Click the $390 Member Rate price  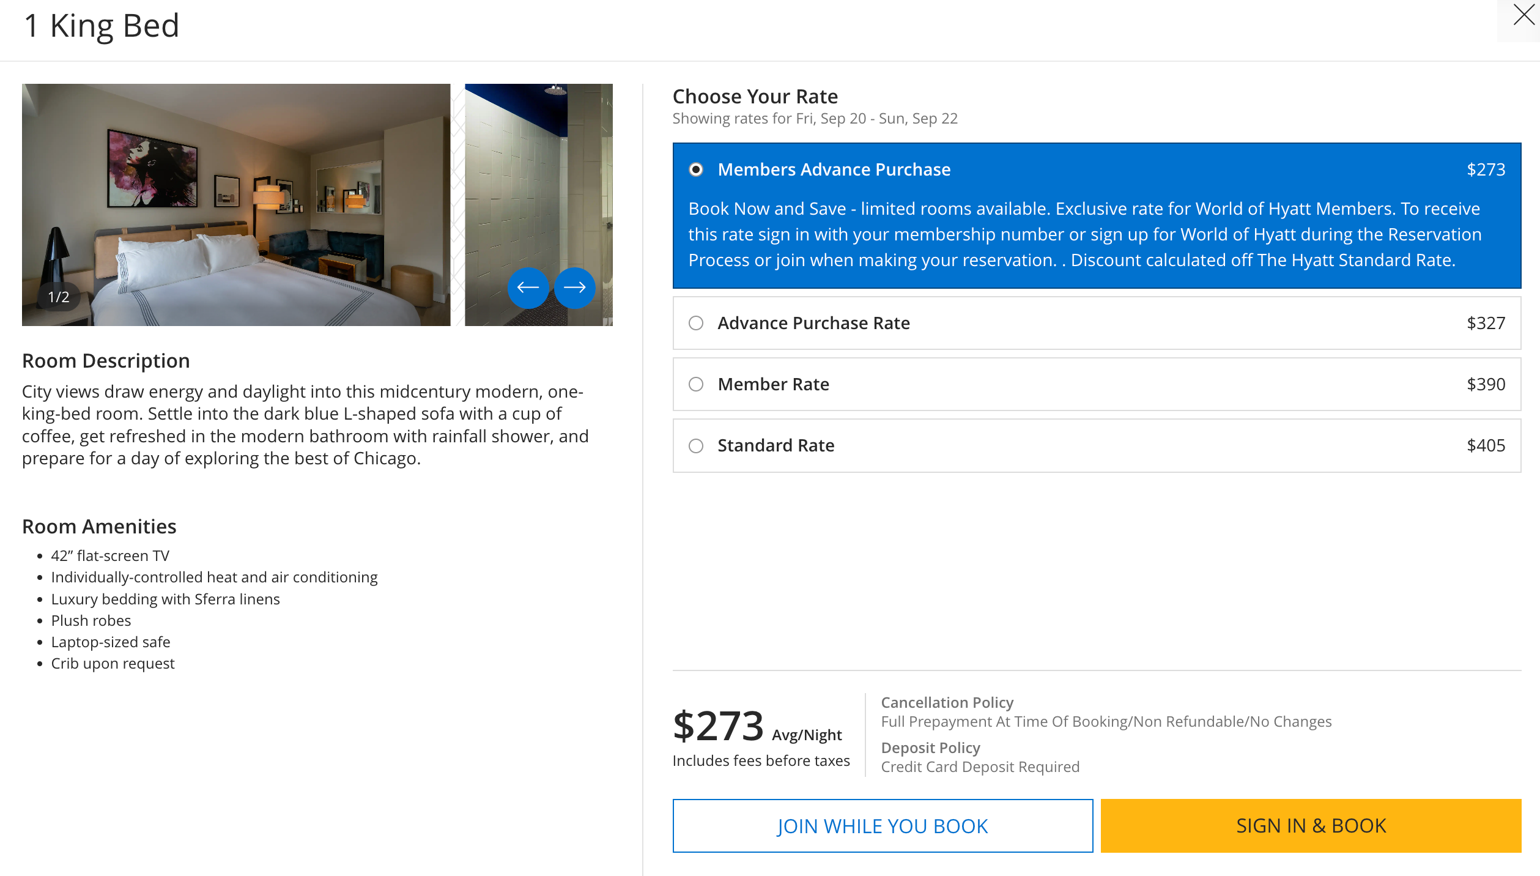[x=1486, y=384]
